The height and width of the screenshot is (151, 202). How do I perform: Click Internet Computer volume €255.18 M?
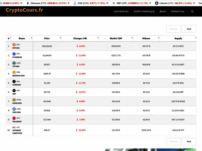coord(146,130)
